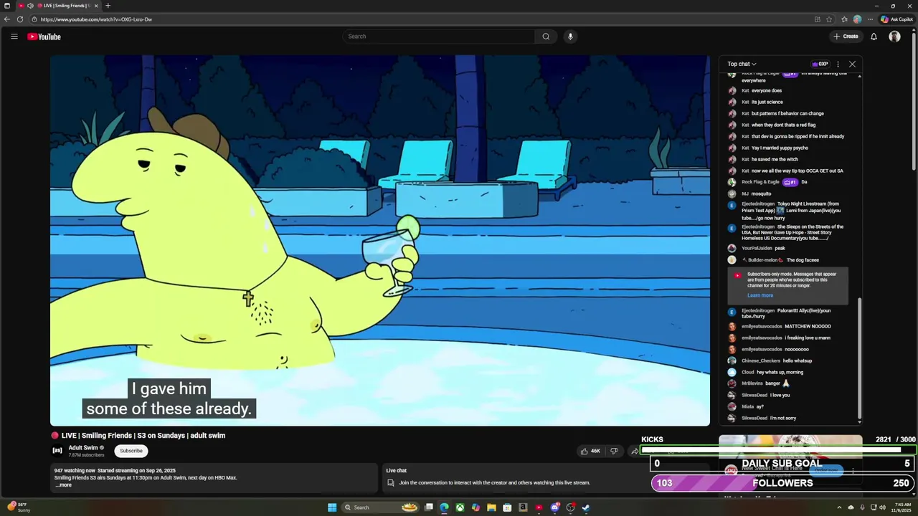Open the Adult Swim [as] channel avatar
Image resolution: width=918 pixels, height=516 pixels.
click(x=57, y=450)
